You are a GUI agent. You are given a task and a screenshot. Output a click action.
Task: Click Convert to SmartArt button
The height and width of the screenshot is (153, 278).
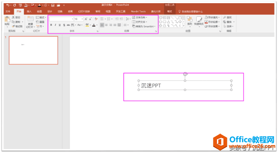pyautogui.click(x=144, y=26)
